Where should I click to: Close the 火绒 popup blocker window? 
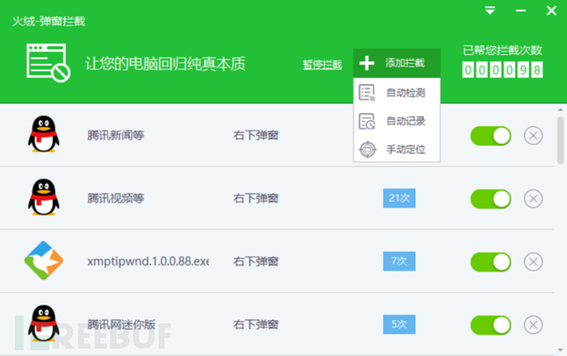pos(551,11)
